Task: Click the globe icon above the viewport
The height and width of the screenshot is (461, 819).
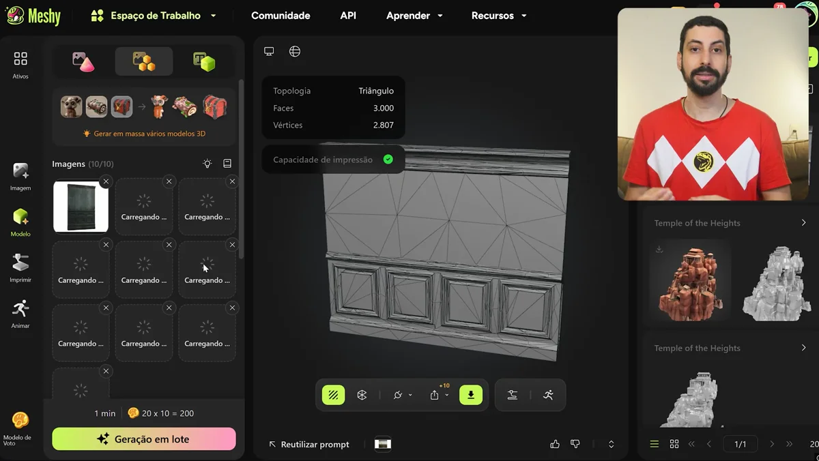Action: coord(294,50)
